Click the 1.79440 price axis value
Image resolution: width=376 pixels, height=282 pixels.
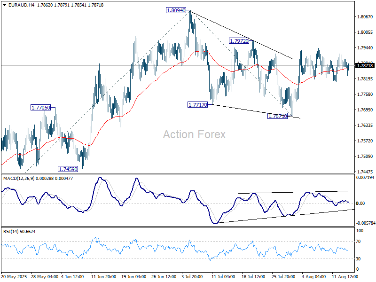[365, 48]
